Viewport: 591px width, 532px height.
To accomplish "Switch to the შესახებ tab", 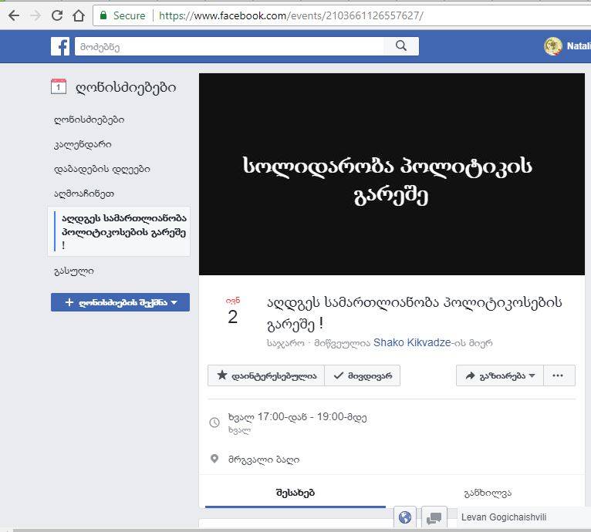I will click(x=295, y=493).
